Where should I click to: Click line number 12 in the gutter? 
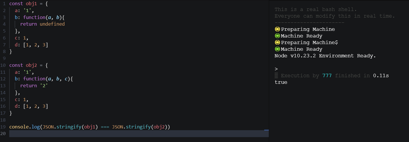(3, 79)
